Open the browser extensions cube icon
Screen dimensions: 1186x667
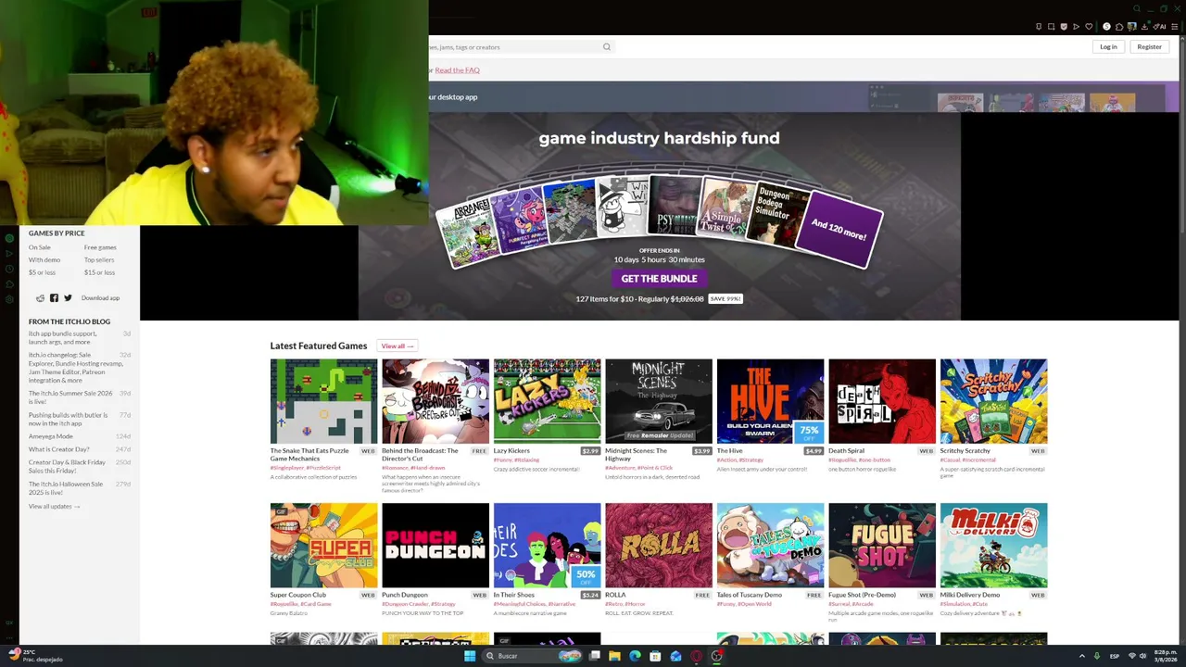(x=1119, y=27)
